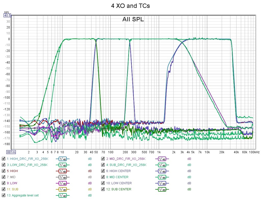Uncheck the 9: LOW trace checkbox

(4, 183)
